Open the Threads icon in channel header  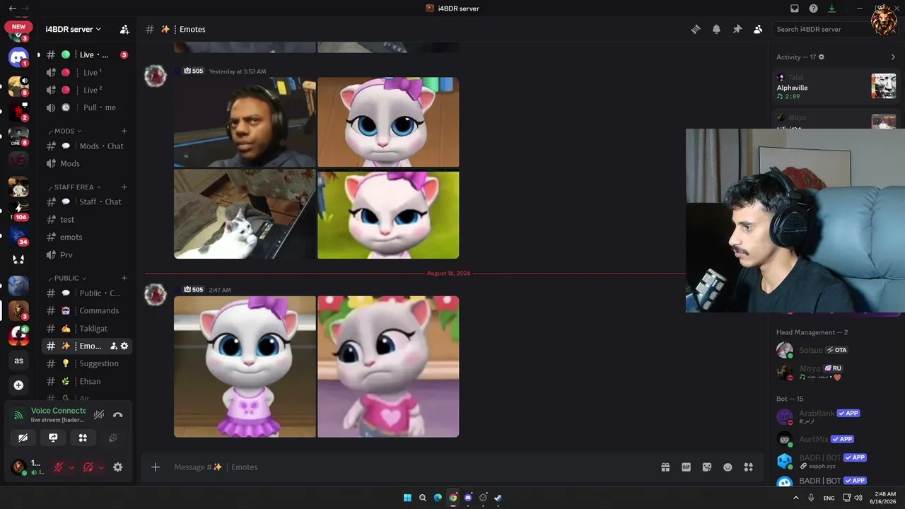[x=696, y=29]
